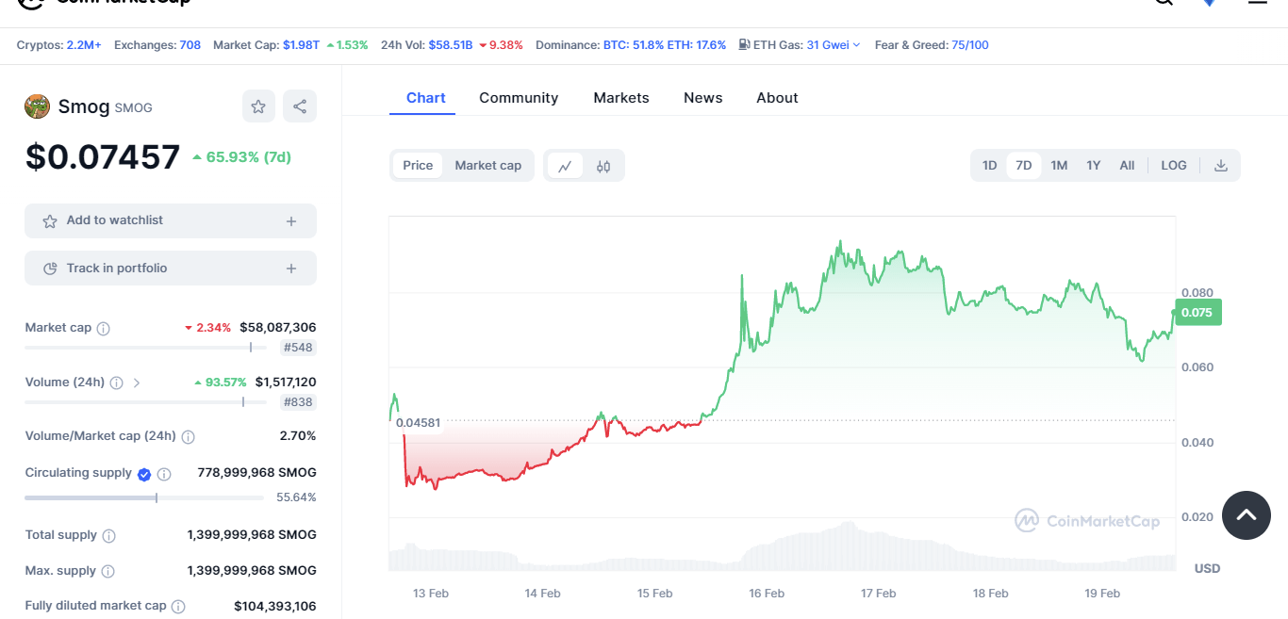Click the search magnifier icon in the header
1288x619 pixels.
(1164, 3)
